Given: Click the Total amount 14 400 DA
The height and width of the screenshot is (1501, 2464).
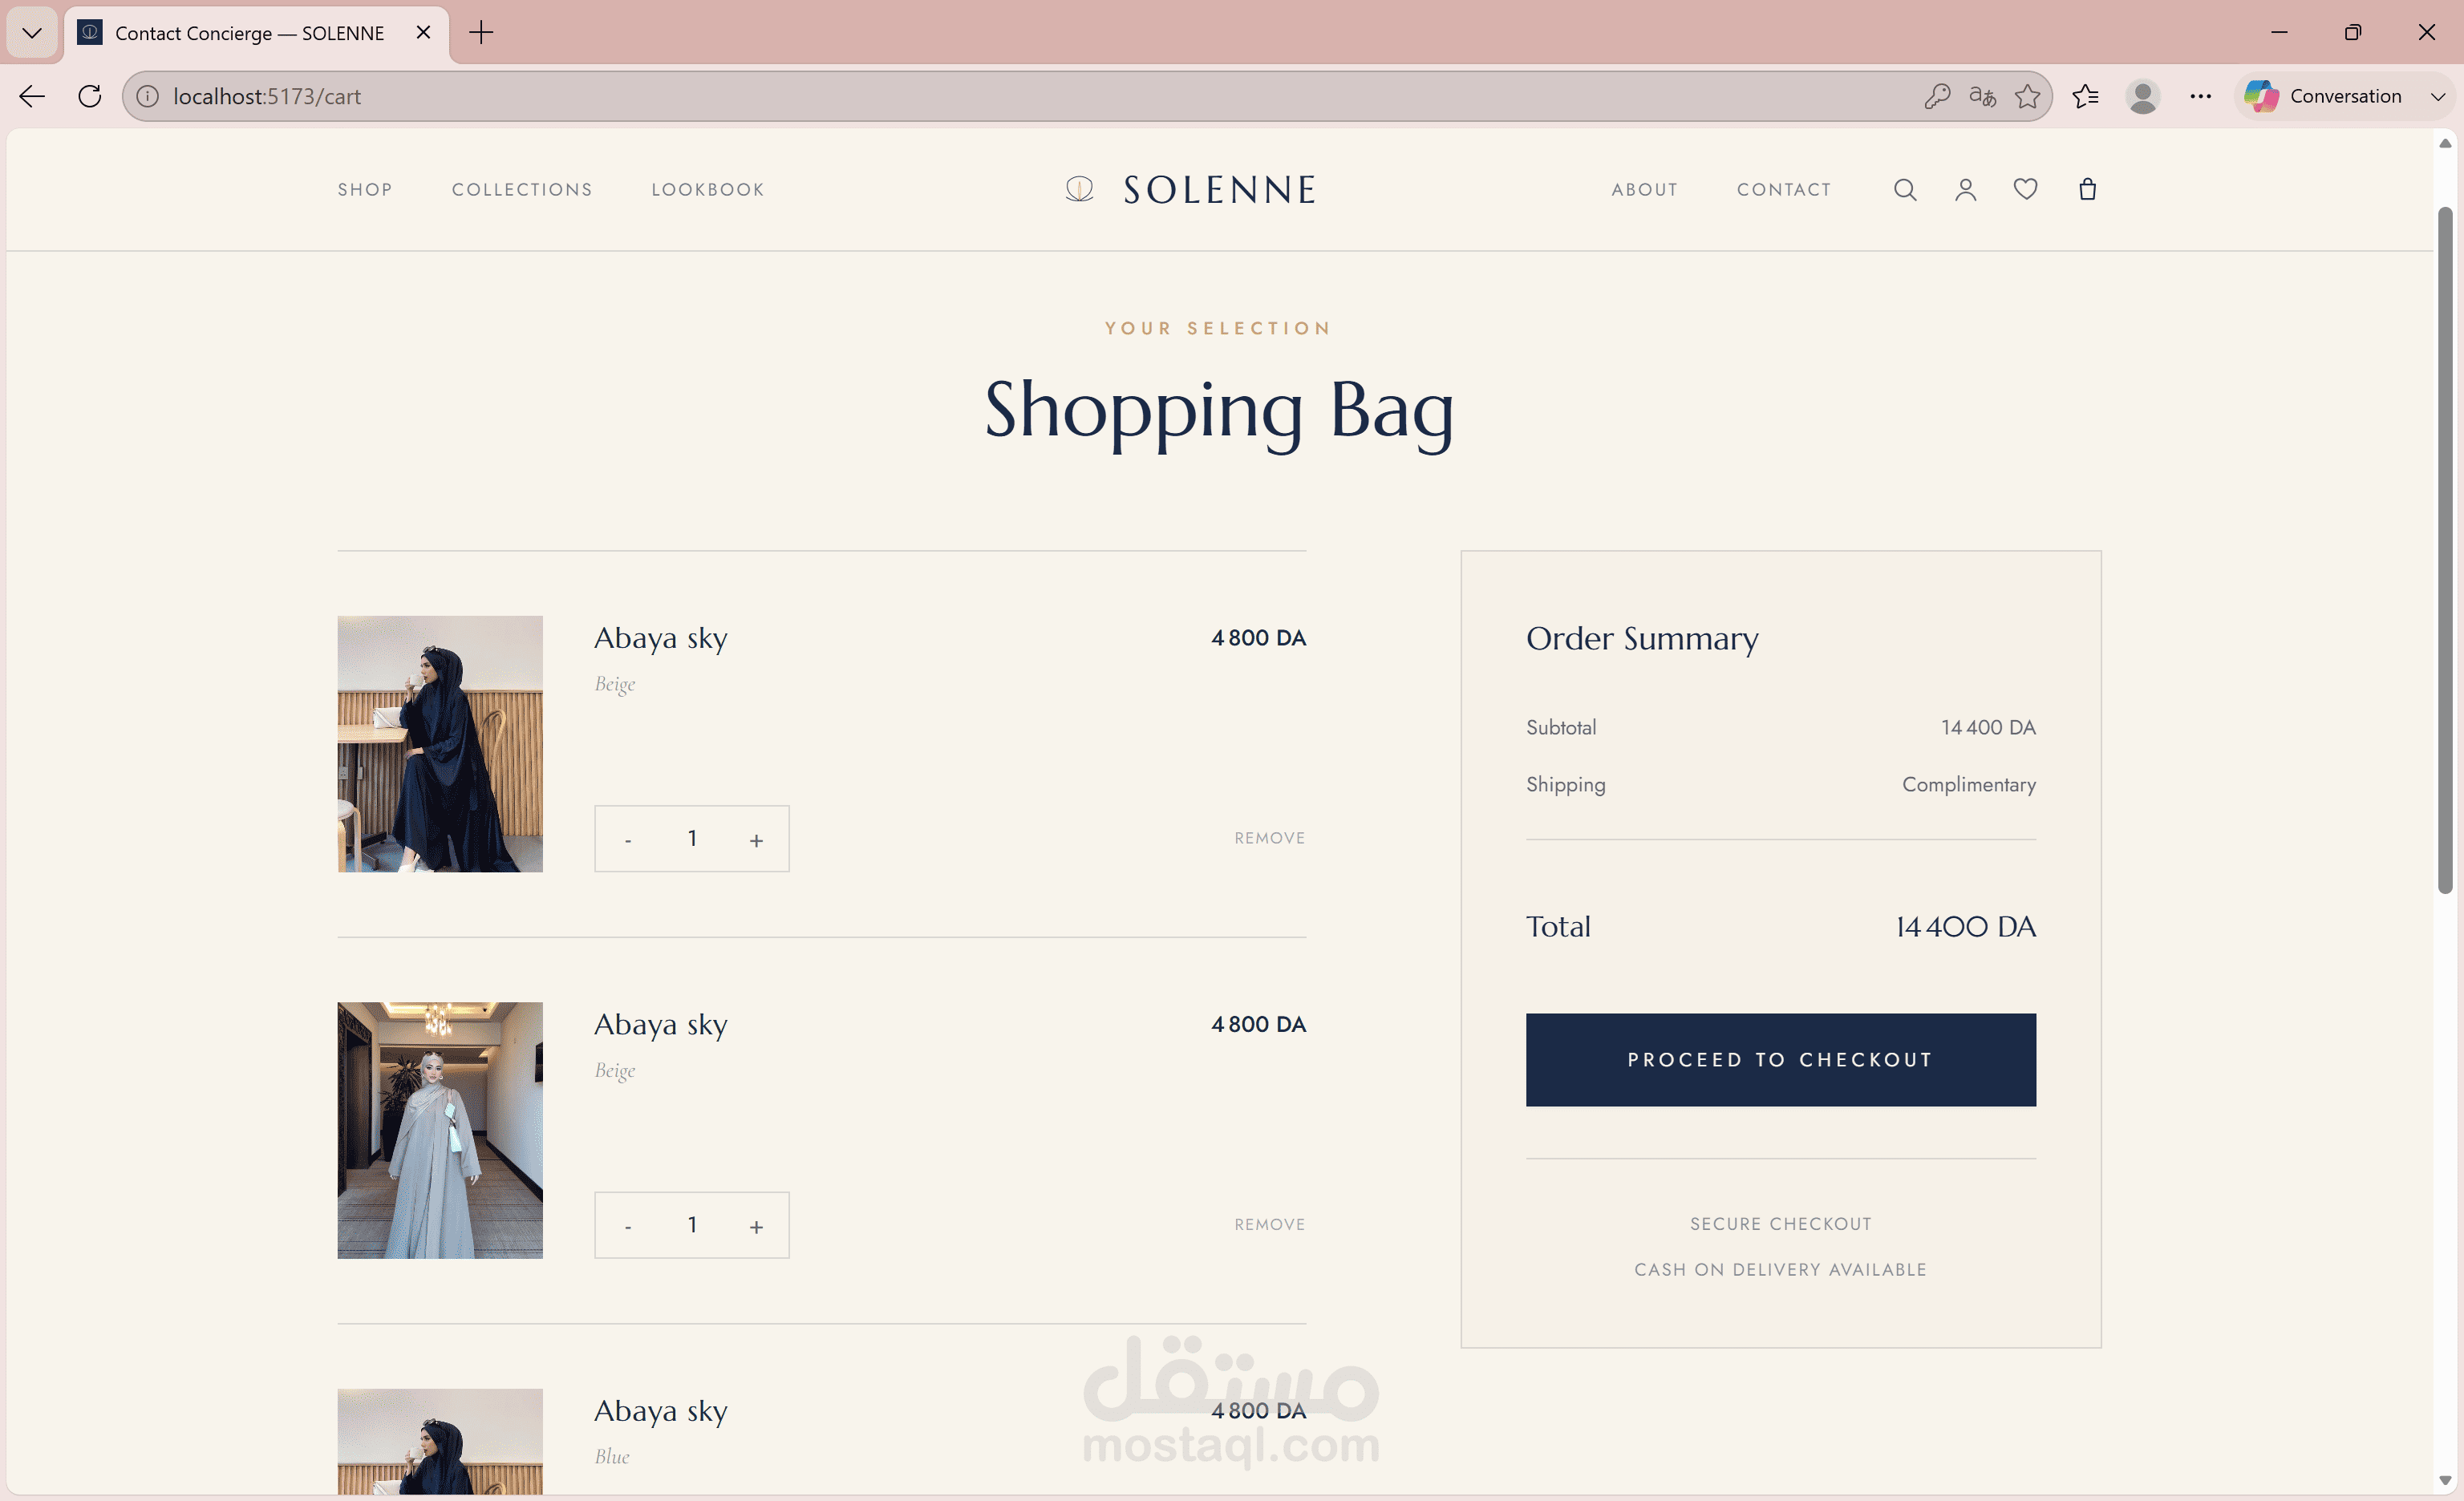Looking at the screenshot, I should coord(1965,926).
